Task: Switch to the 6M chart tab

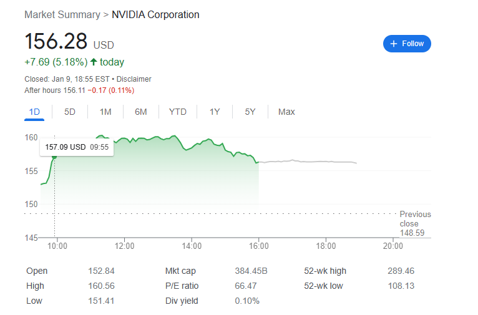Action: tap(141, 112)
